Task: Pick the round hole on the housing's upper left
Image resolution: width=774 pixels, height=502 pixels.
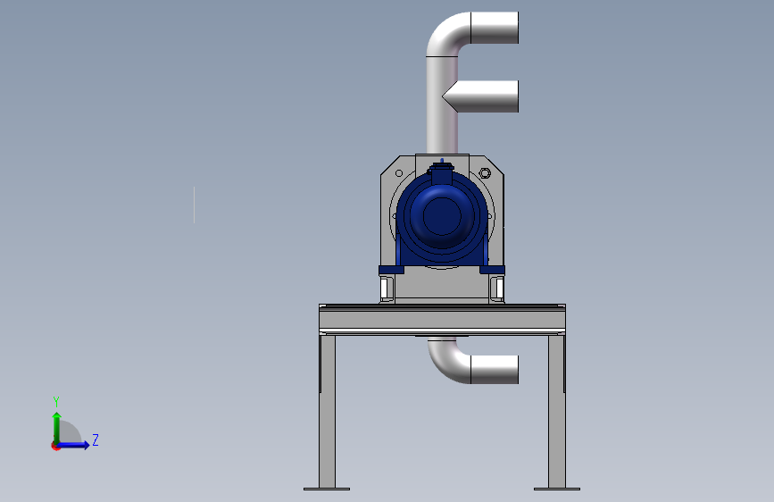Action: [399, 173]
